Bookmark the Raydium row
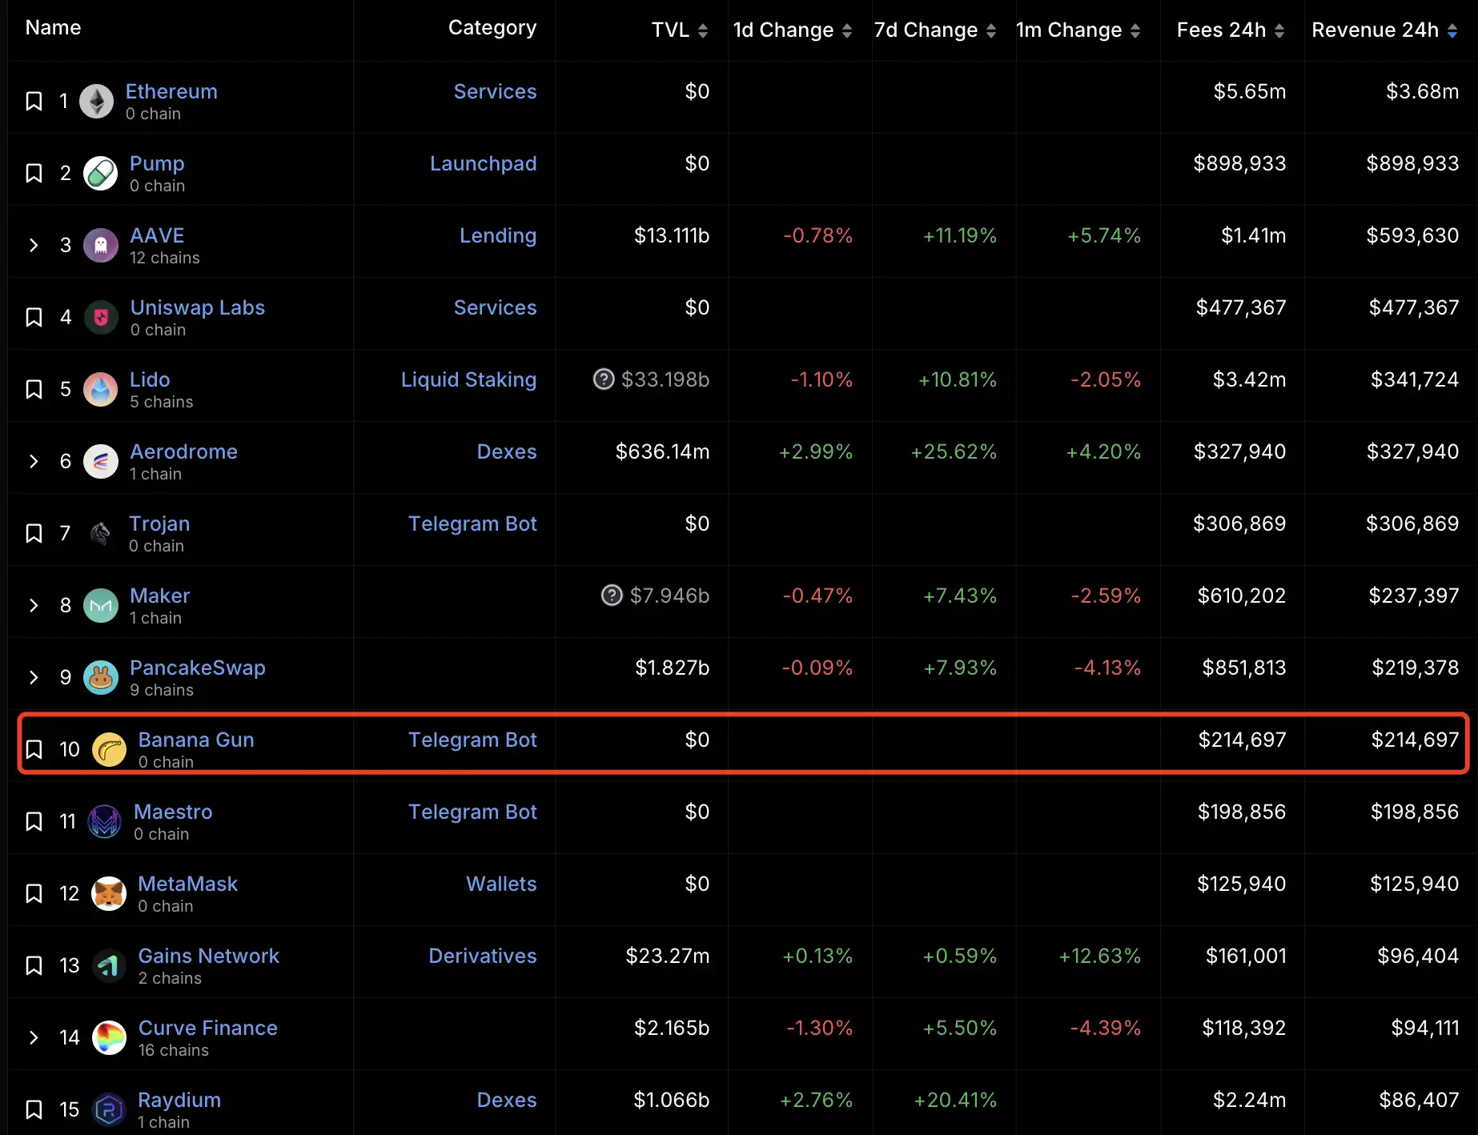 (x=34, y=1110)
